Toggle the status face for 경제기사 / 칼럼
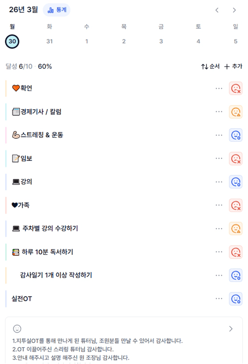 (236, 112)
